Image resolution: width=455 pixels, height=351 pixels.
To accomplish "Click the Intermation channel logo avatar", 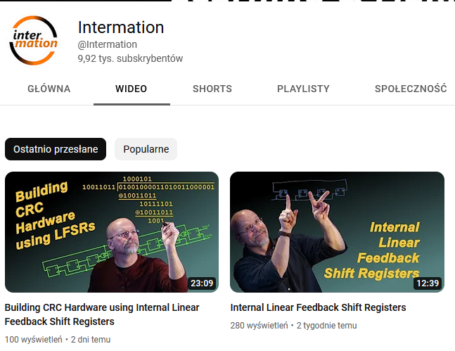I will pyautogui.click(x=33, y=40).
